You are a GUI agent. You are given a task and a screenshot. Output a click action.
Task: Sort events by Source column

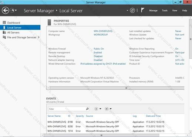pyautogui.click(x=89, y=116)
